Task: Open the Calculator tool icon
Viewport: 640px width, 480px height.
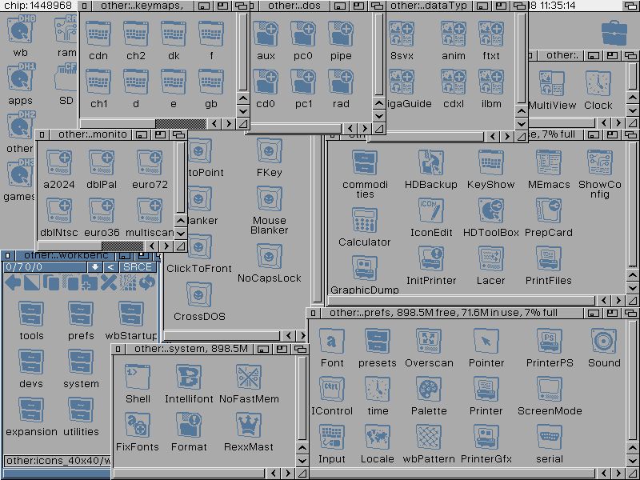Action: (365, 221)
